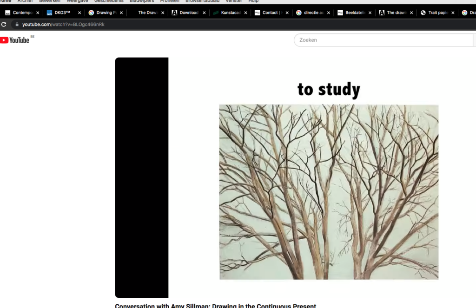Close the Download tab
Image resolution: width=476 pixels, height=308 pixels.
(x=204, y=13)
